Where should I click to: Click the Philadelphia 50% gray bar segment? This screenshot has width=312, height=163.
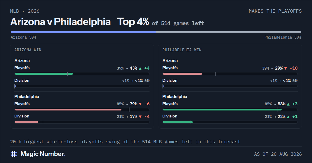click(x=229, y=32)
